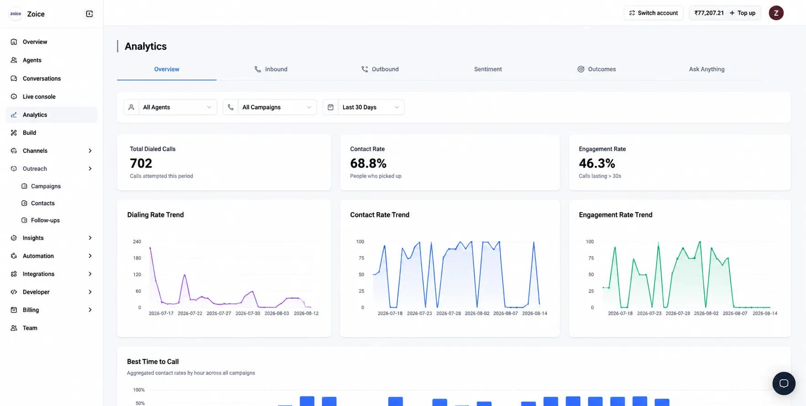Click the 702 Total Dialed Calls value

[x=141, y=163]
